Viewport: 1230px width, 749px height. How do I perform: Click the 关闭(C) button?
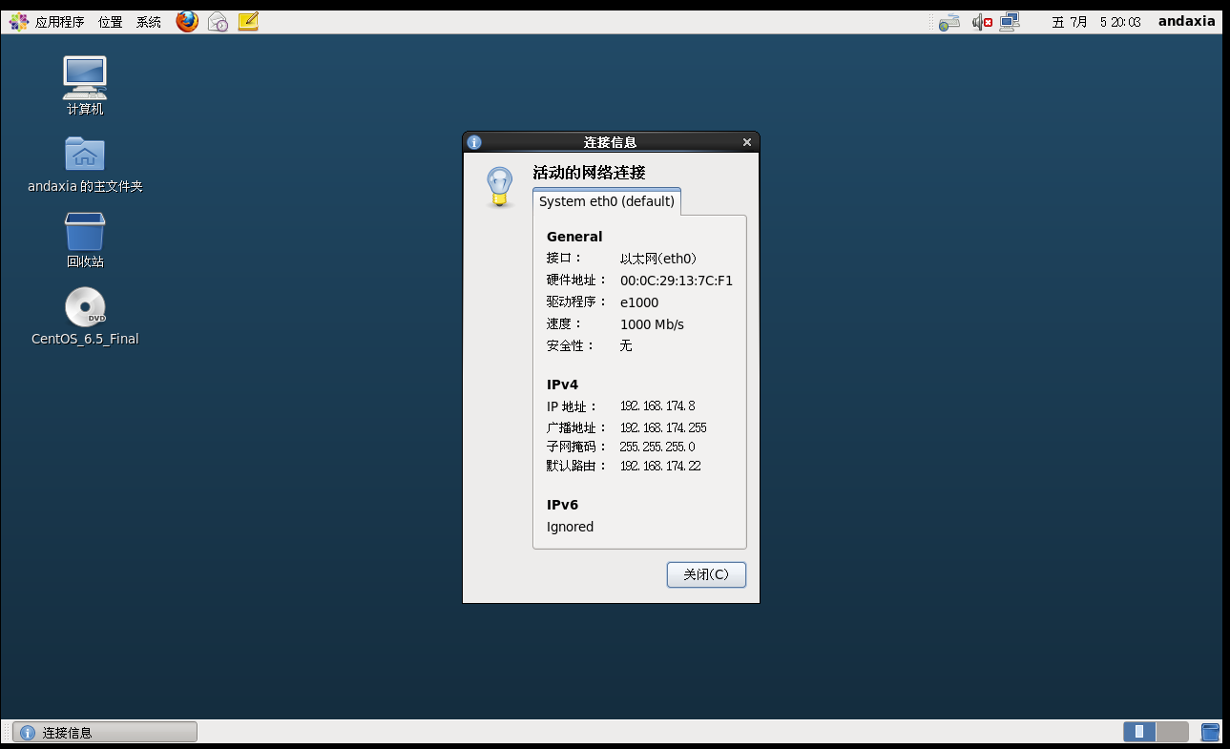(x=706, y=574)
